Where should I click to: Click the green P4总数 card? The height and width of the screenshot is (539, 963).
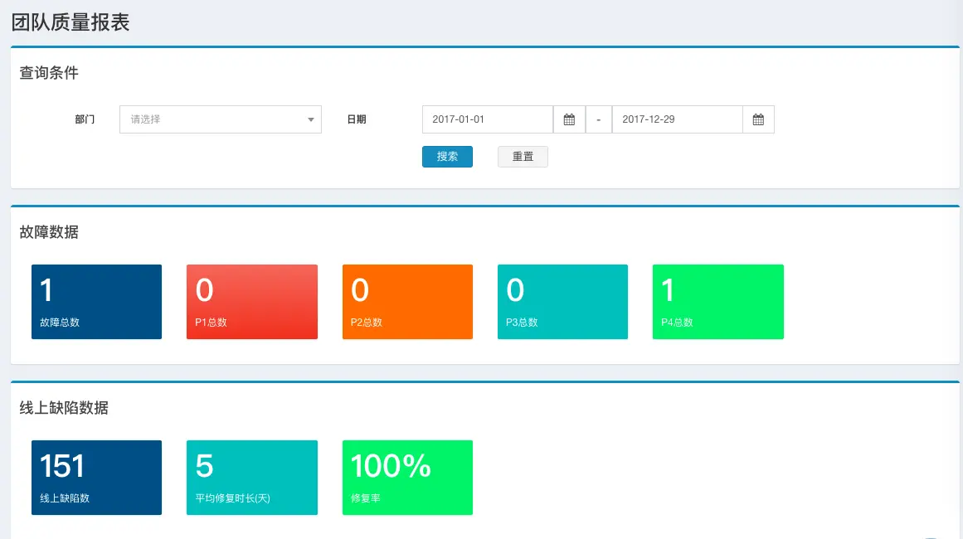tap(717, 301)
